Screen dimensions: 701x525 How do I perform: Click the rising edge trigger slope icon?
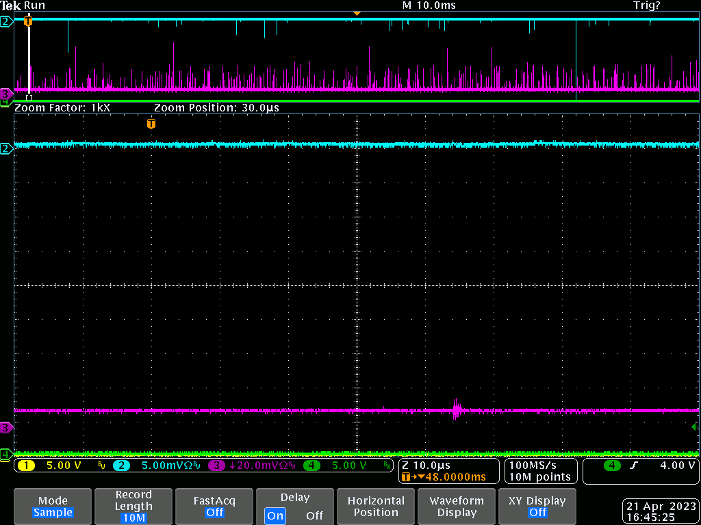[x=633, y=466]
